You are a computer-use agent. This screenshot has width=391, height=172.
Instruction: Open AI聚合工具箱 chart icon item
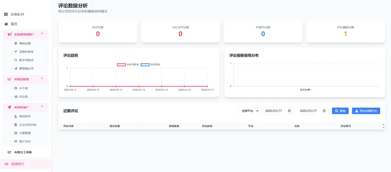[x=9, y=152]
